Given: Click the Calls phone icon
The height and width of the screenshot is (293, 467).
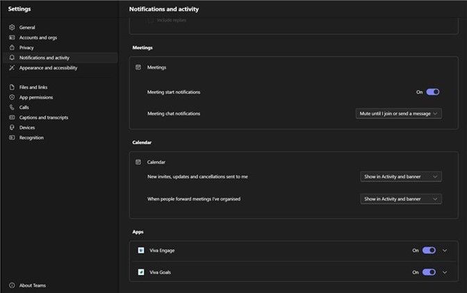Looking at the screenshot, I should click(12, 108).
